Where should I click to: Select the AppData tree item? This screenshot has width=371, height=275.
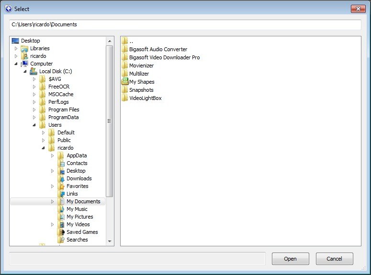click(x=77, y=155)
